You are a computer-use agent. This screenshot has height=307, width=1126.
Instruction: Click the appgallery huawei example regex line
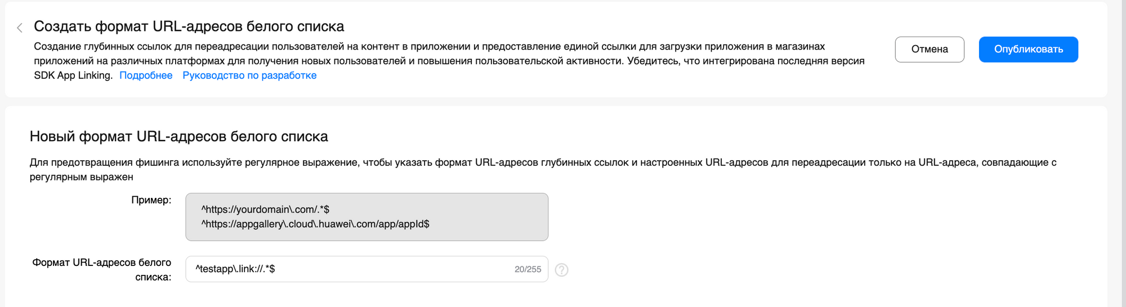pos(315,224)
